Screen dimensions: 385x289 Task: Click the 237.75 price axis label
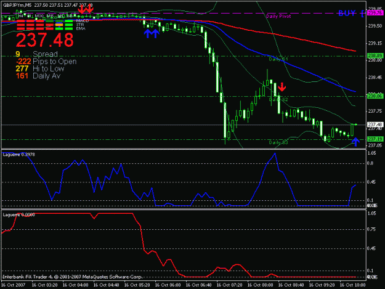pos(375,112)
